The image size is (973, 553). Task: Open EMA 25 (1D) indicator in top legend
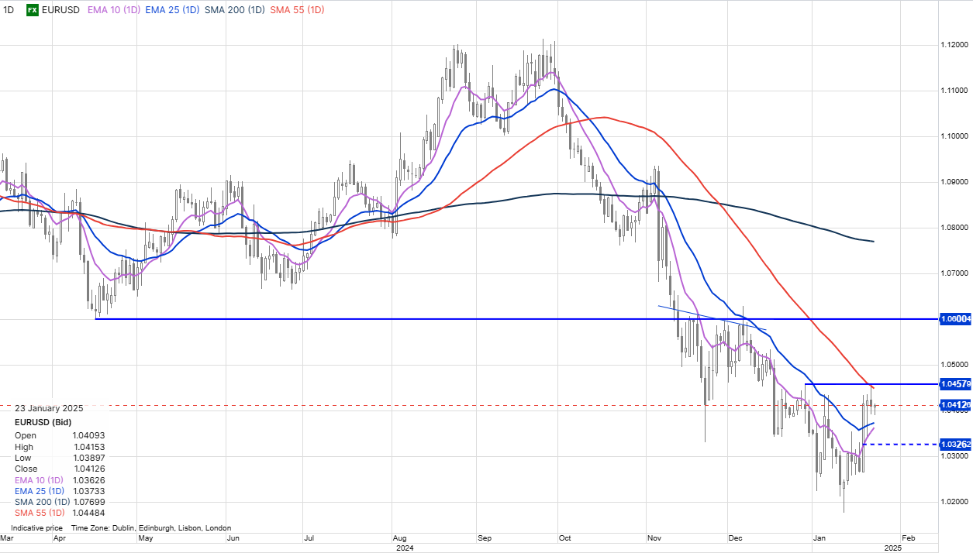178,10
